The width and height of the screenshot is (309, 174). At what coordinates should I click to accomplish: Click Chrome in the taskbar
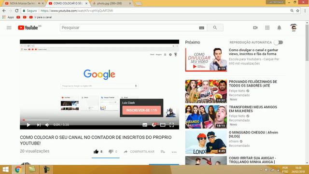pos(18,170)
